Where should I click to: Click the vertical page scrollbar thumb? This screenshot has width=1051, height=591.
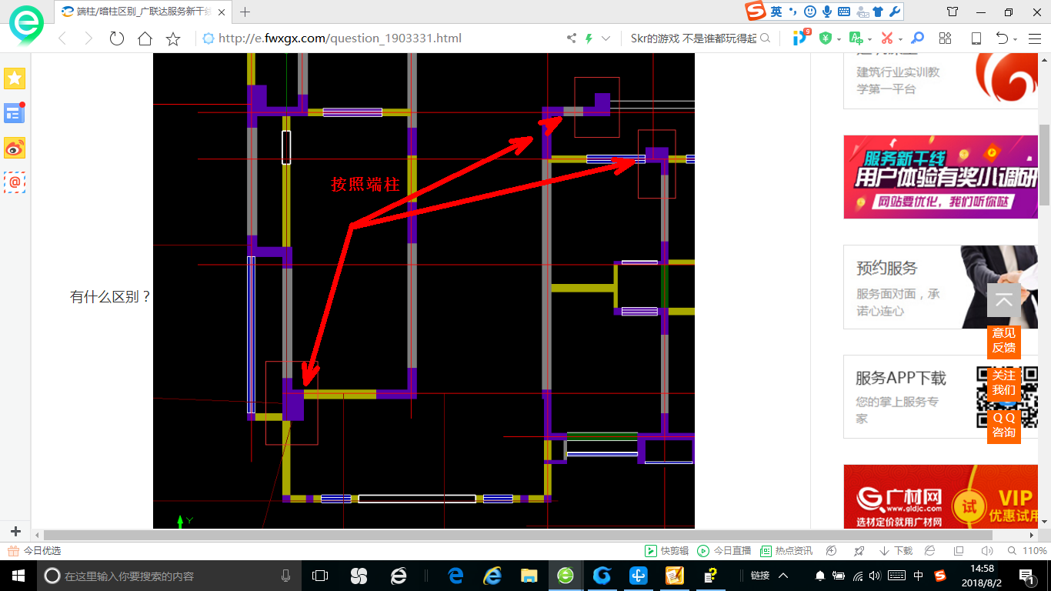(1044, 164)
